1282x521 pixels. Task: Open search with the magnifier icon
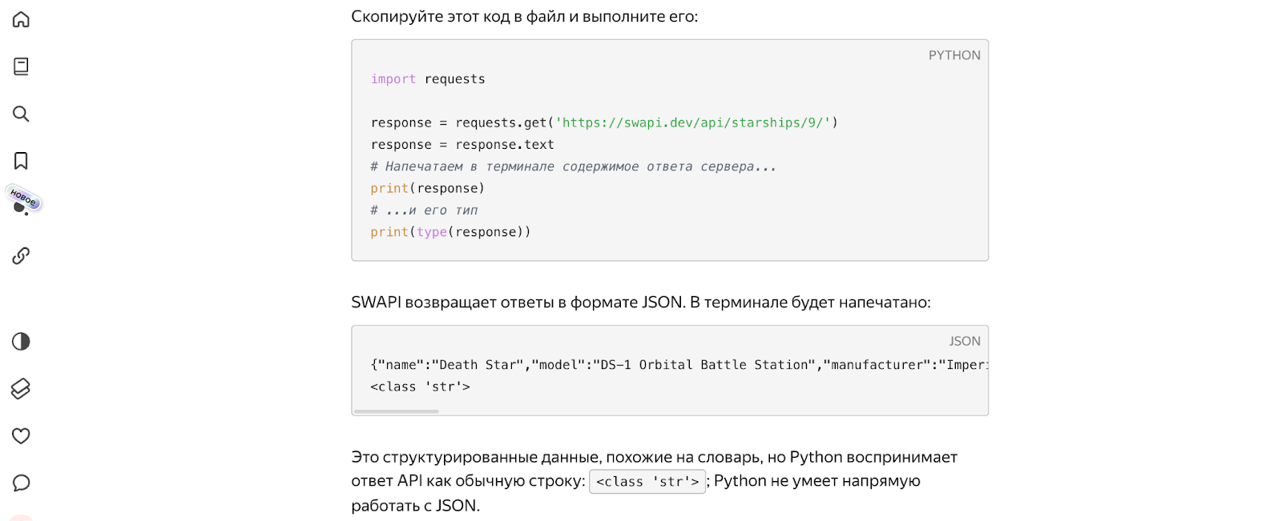tap(21, 114)
